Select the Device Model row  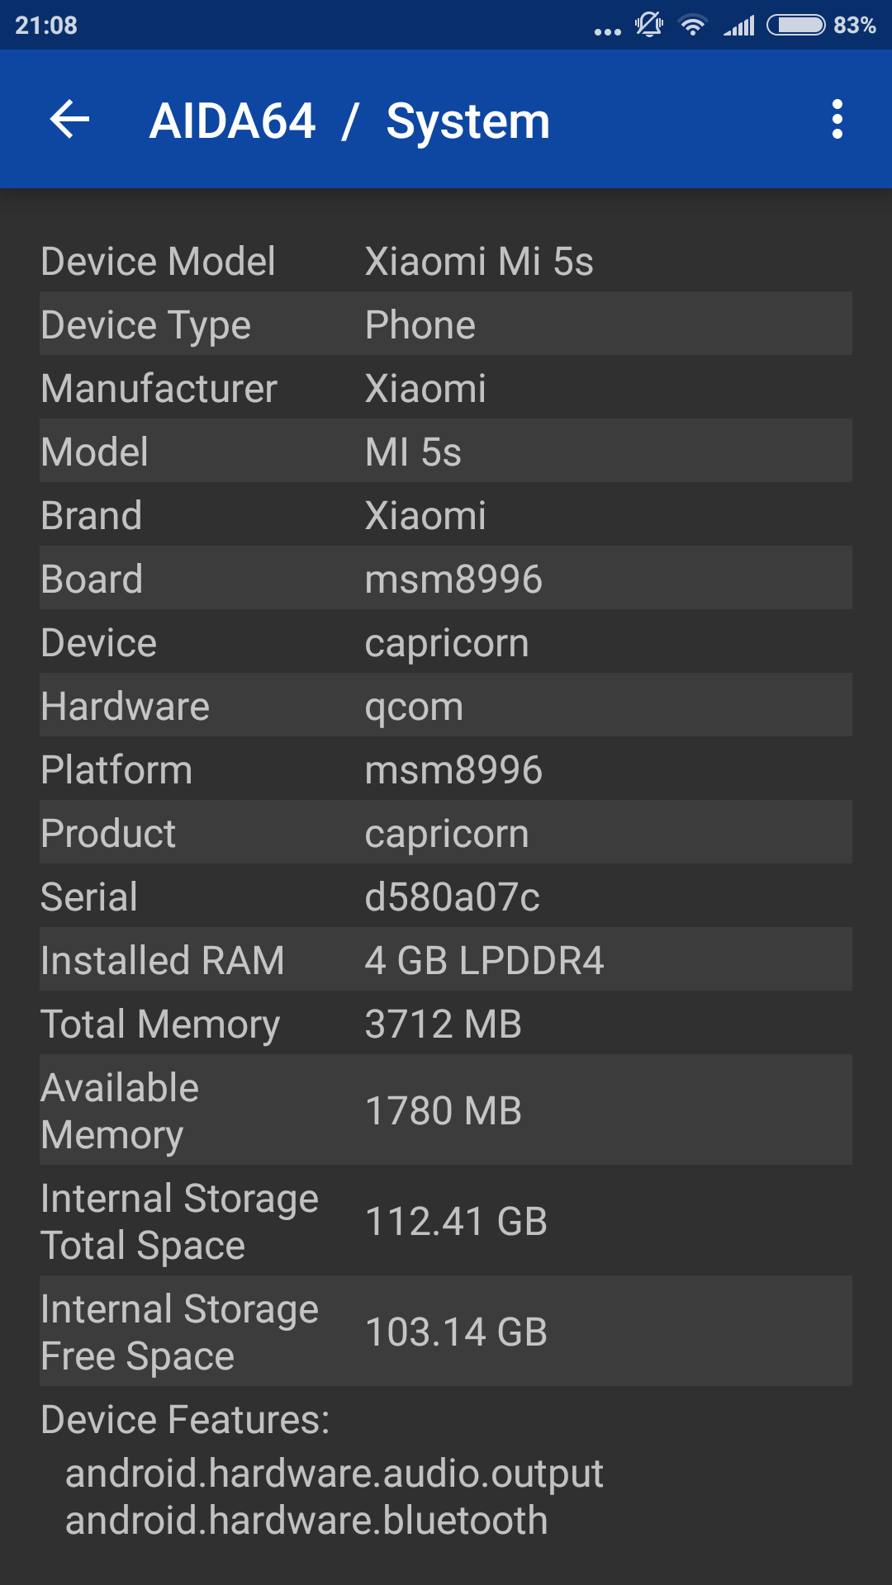[x=446, y=260]
